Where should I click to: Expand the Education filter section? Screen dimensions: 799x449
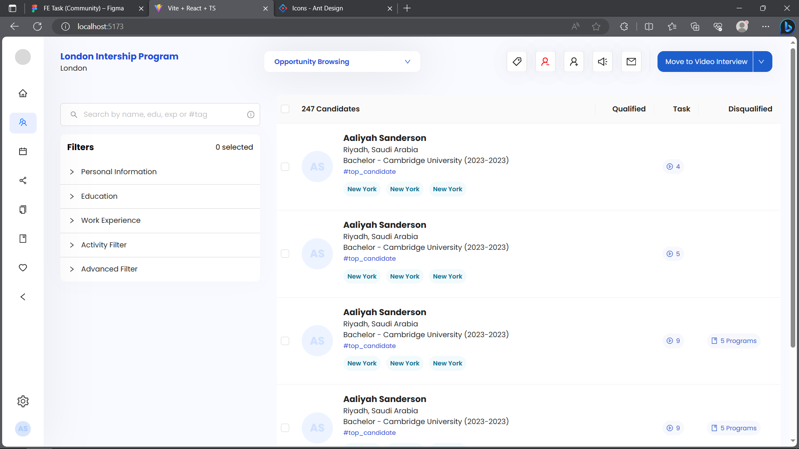(x=99, y=196)
